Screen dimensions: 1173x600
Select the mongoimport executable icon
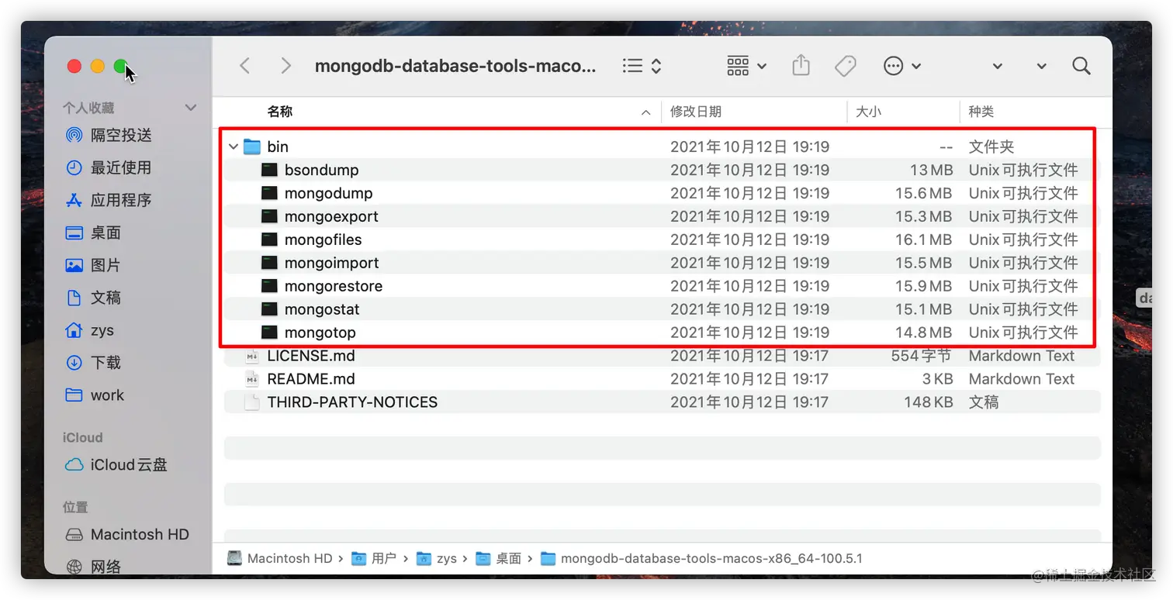(x=269, y=263)
